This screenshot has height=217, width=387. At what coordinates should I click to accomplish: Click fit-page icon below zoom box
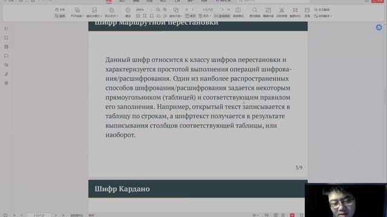pos(145,16)
